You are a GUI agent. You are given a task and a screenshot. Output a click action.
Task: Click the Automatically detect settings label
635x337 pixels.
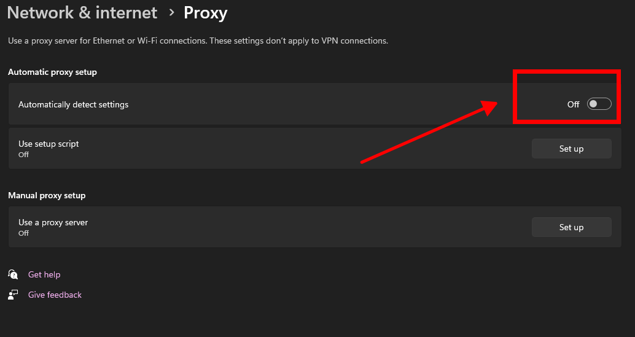[x=74, y=104]
